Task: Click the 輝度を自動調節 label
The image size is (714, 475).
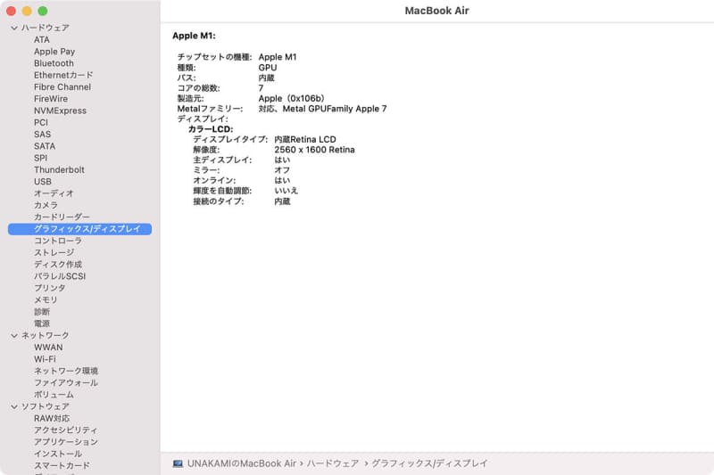Action: [x=222, y=191]
